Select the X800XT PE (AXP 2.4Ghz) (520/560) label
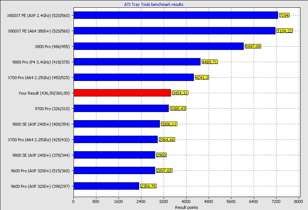308x210 pixels. click(x=38, y=16)
